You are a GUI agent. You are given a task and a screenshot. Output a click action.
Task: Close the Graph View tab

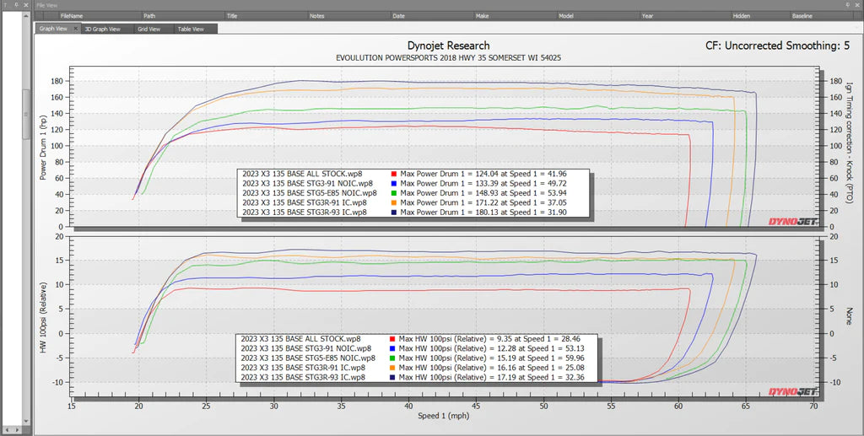(75, 29)
